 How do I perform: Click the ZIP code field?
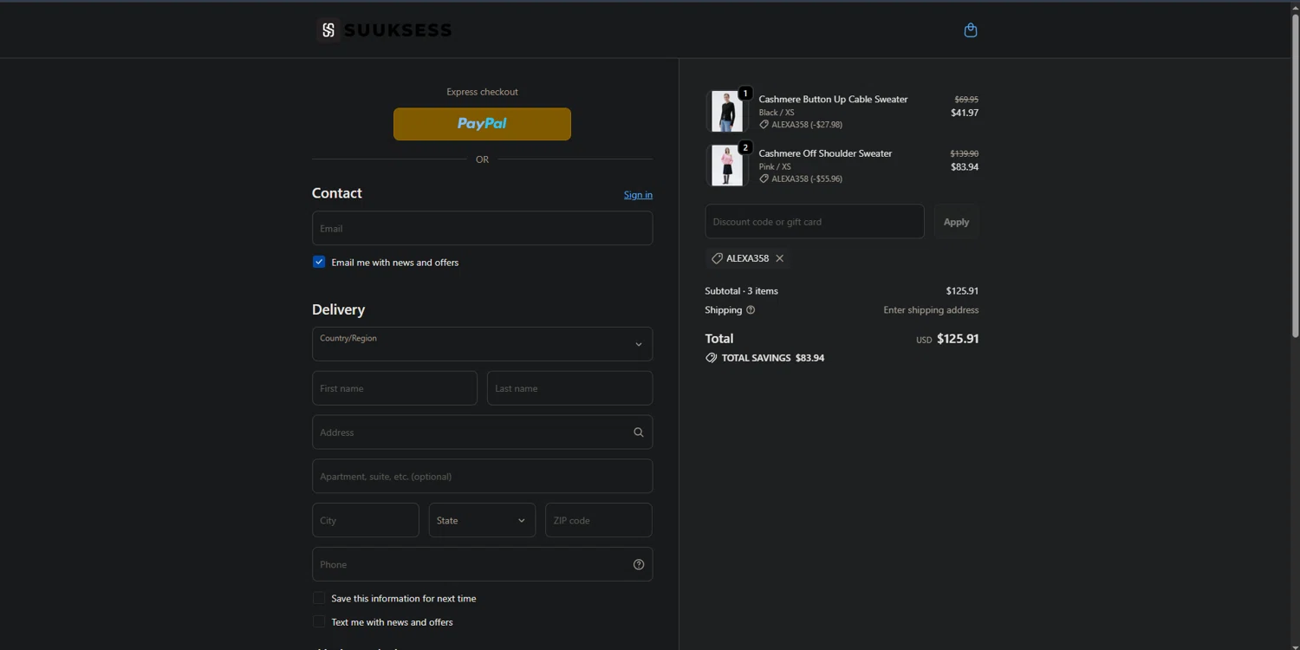[x=598, y=520]
